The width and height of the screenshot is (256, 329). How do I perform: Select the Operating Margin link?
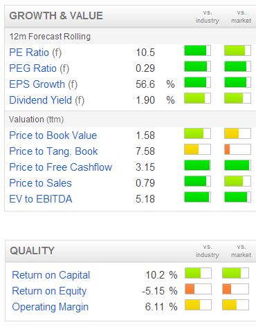(x=51, y=307)
